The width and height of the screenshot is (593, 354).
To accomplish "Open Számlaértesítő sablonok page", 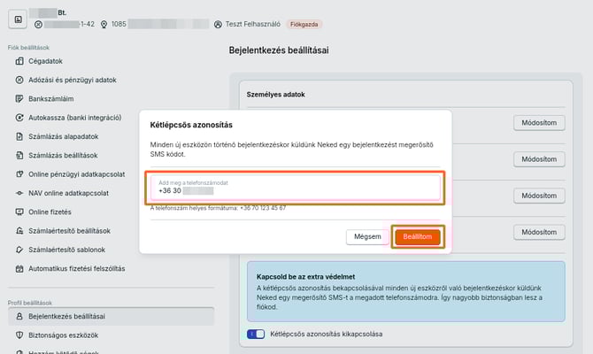I will click(73, 250).
